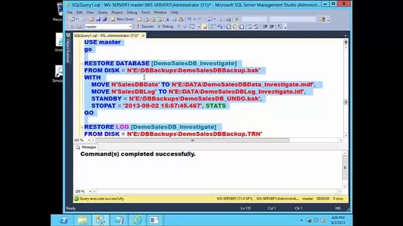Click the Comment Out Selected Lines icon

(x=250, y=26)
